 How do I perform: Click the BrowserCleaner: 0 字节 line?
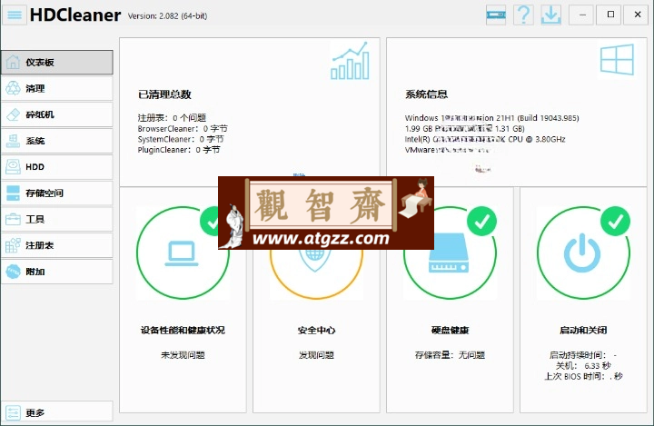point(183,128)
